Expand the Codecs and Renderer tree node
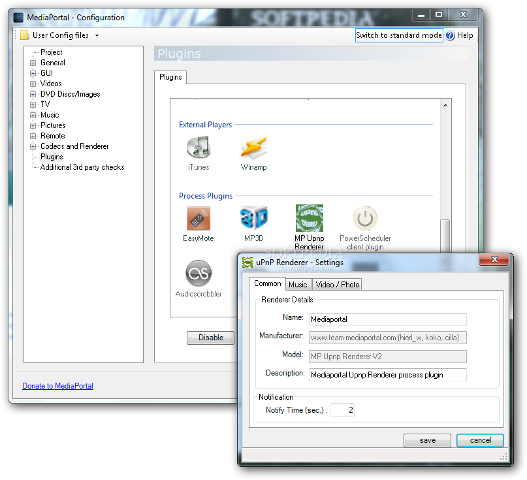 click(x=33, y=146)
